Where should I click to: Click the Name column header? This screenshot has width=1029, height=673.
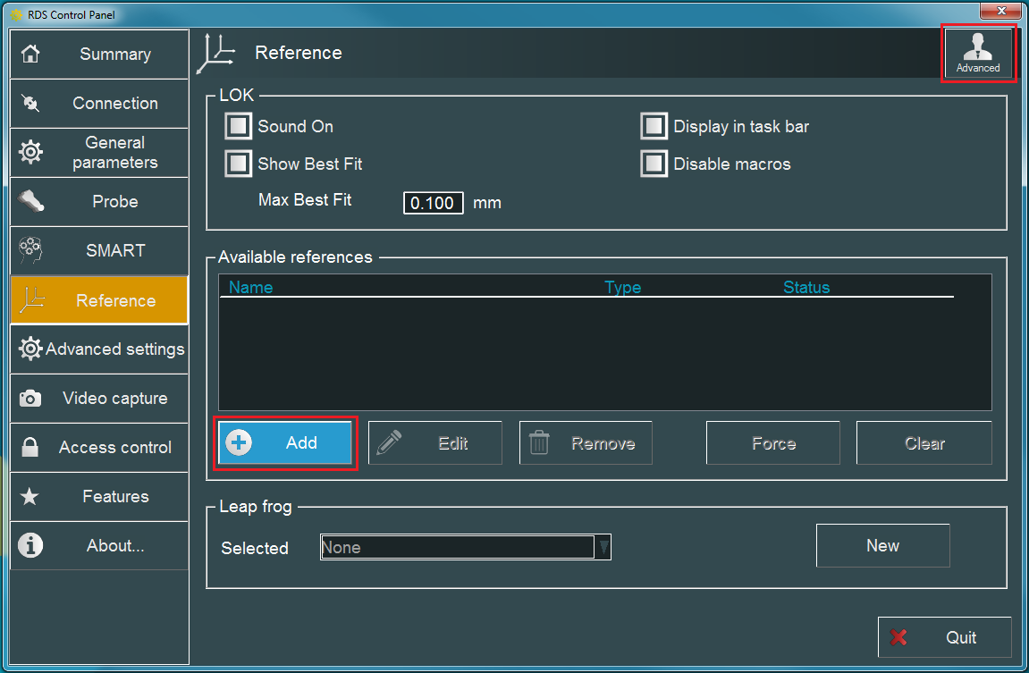(250, 287)
